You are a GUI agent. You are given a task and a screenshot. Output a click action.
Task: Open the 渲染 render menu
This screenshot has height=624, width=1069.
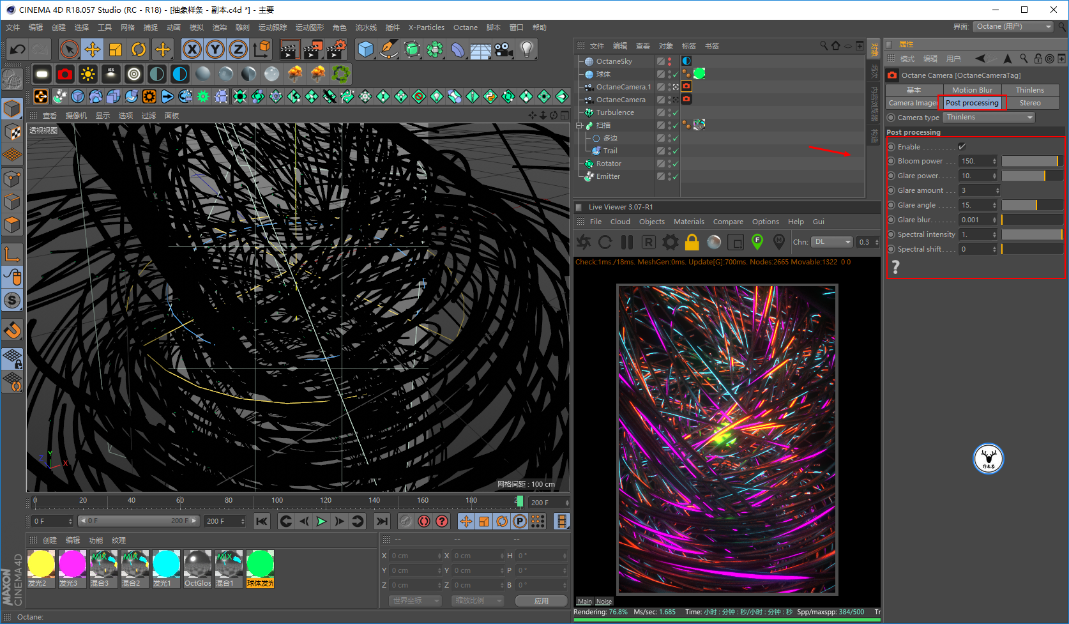pyautogui.click(x=220, y=27)
